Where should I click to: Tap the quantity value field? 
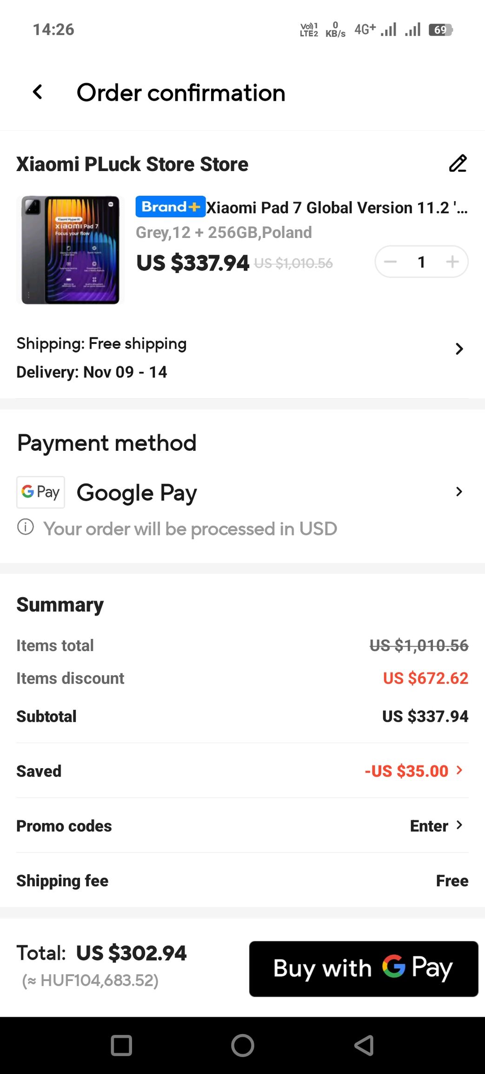[x=421, y=262]
